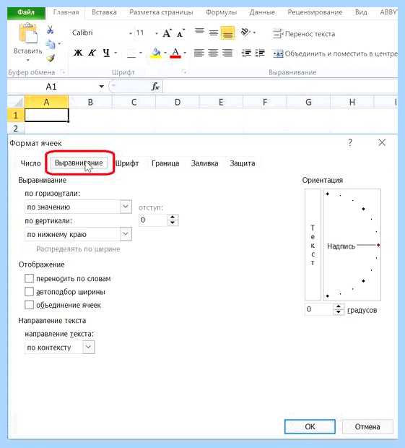Switch to Вставка ribbon tab

[x=104, y=12]
